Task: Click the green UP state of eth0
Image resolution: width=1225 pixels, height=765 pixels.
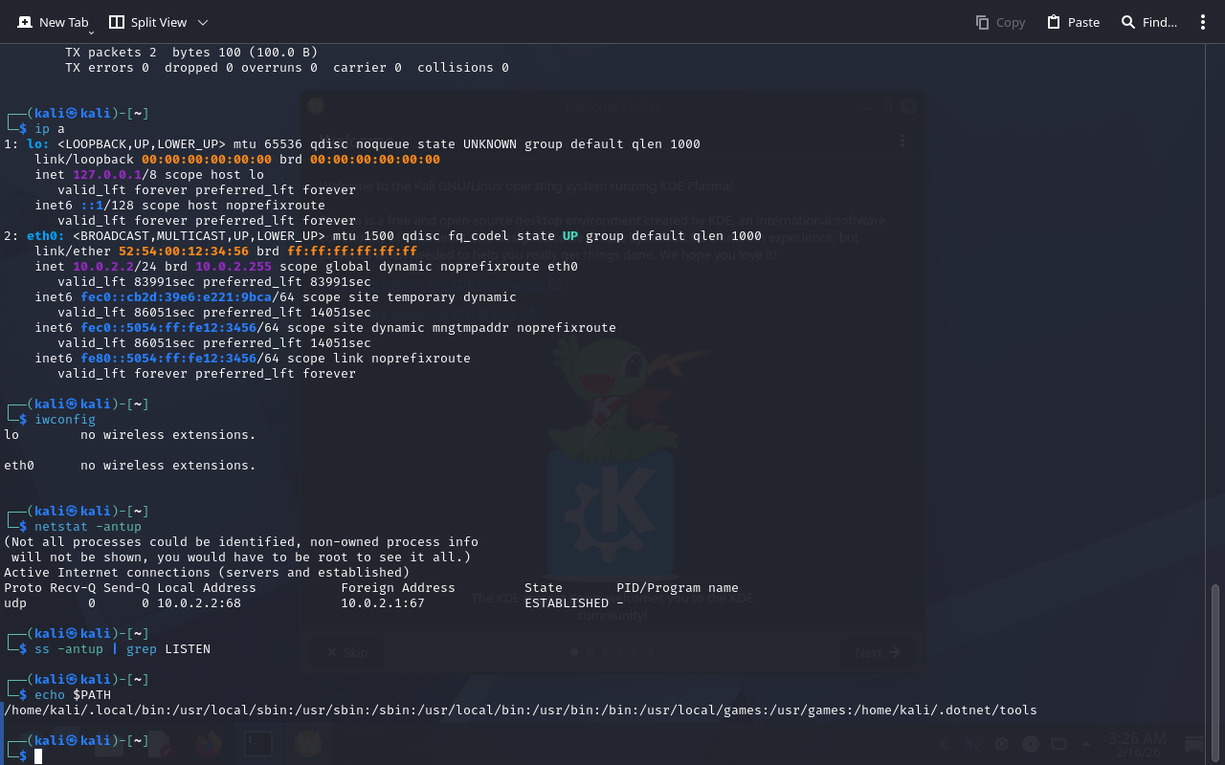Action: [569, 235]
